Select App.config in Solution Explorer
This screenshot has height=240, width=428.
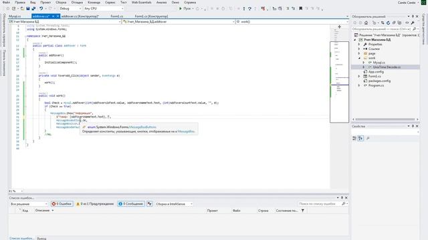click(x=376, y=71)
